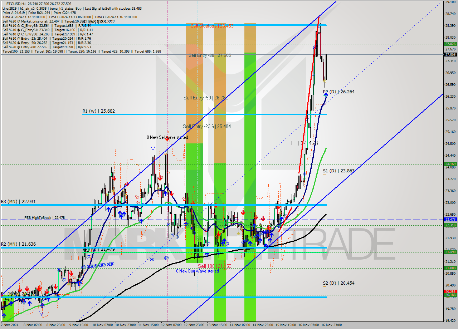This screenshot has height=329, width=458.
Task: Click the 'S2 (D) | 20.454' support label
Action: coord(338,283)
